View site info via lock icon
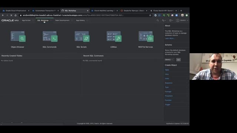 [x=21, y=15]
